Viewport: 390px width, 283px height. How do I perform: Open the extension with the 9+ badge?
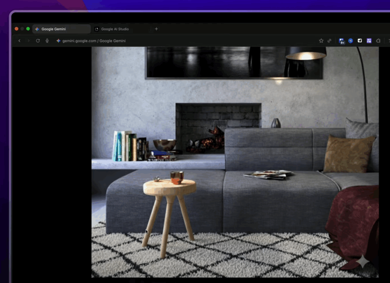tap(342, 41)
